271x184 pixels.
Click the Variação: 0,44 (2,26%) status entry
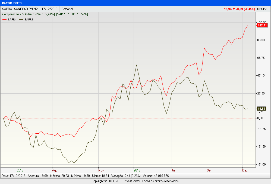click(126, 176)
